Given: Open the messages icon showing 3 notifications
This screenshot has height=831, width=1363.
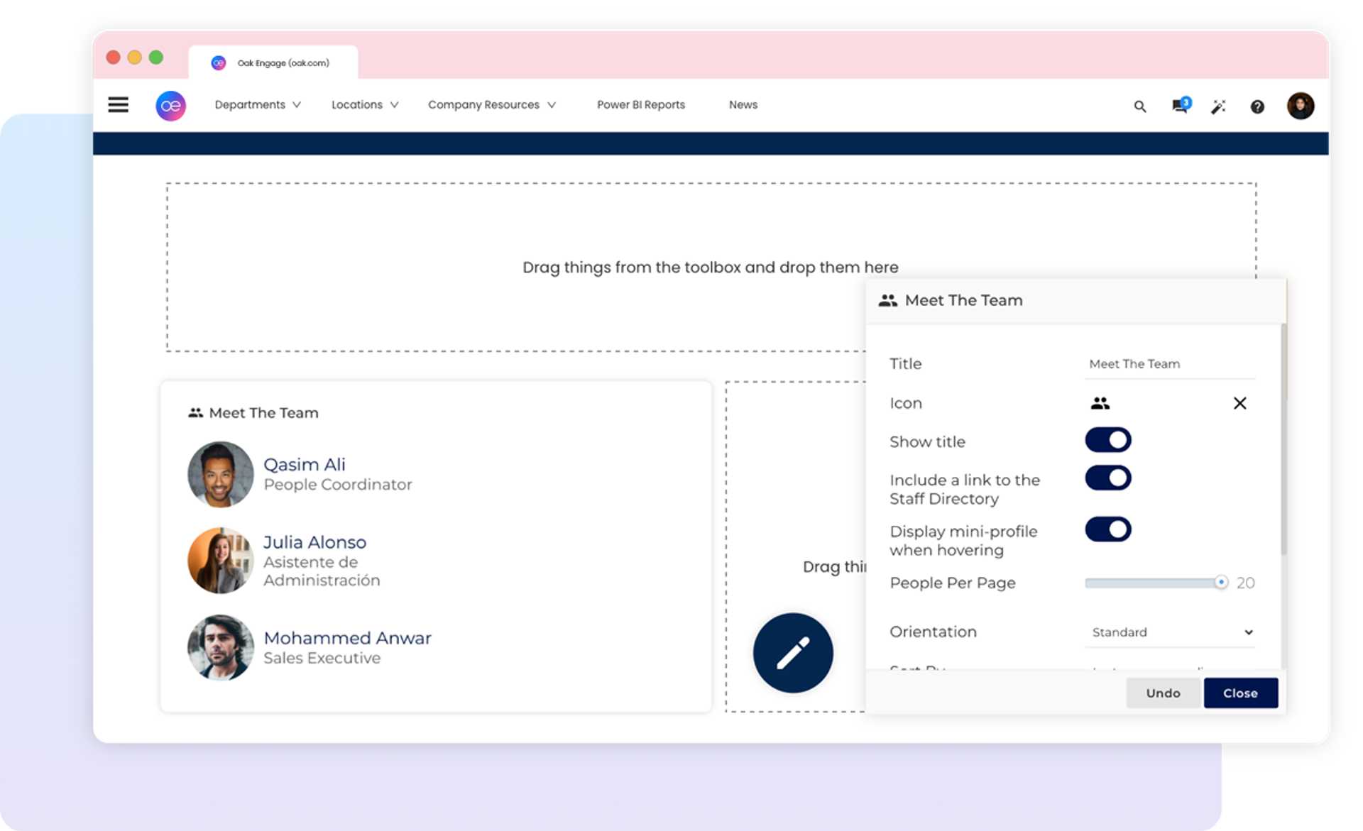Looking at the screenshot, I should click(x=1180, y=106).
